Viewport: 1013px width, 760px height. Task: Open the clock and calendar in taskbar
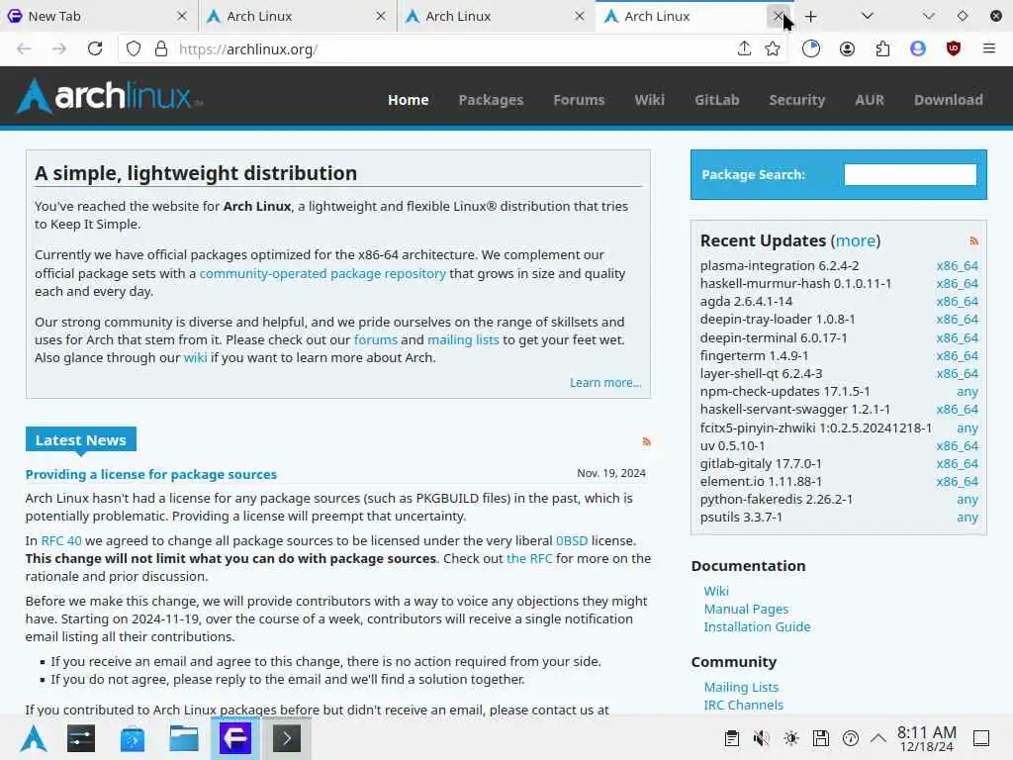(926, 738)
